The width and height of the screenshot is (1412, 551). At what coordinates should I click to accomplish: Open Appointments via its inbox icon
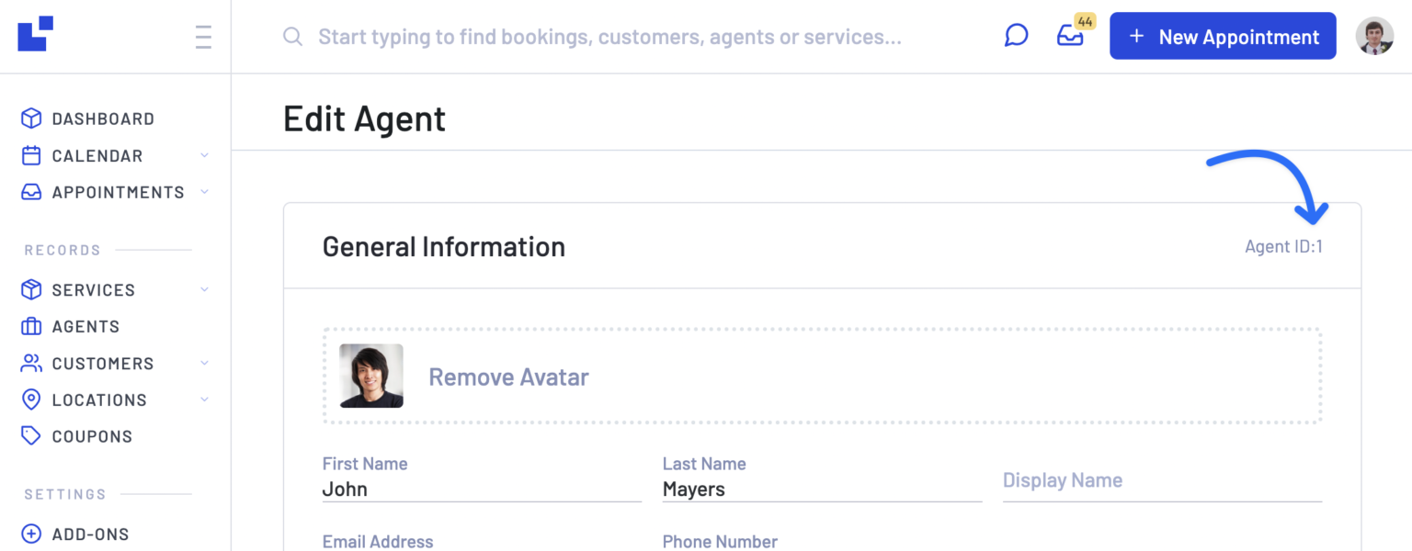30,192
